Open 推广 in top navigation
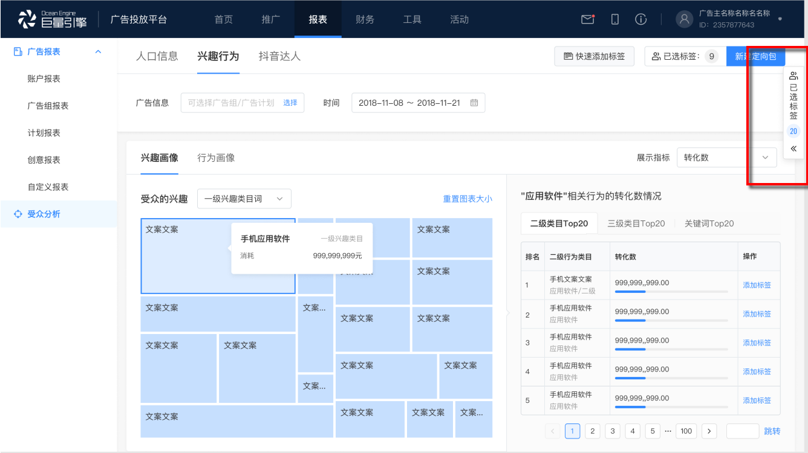 point(271,19)
